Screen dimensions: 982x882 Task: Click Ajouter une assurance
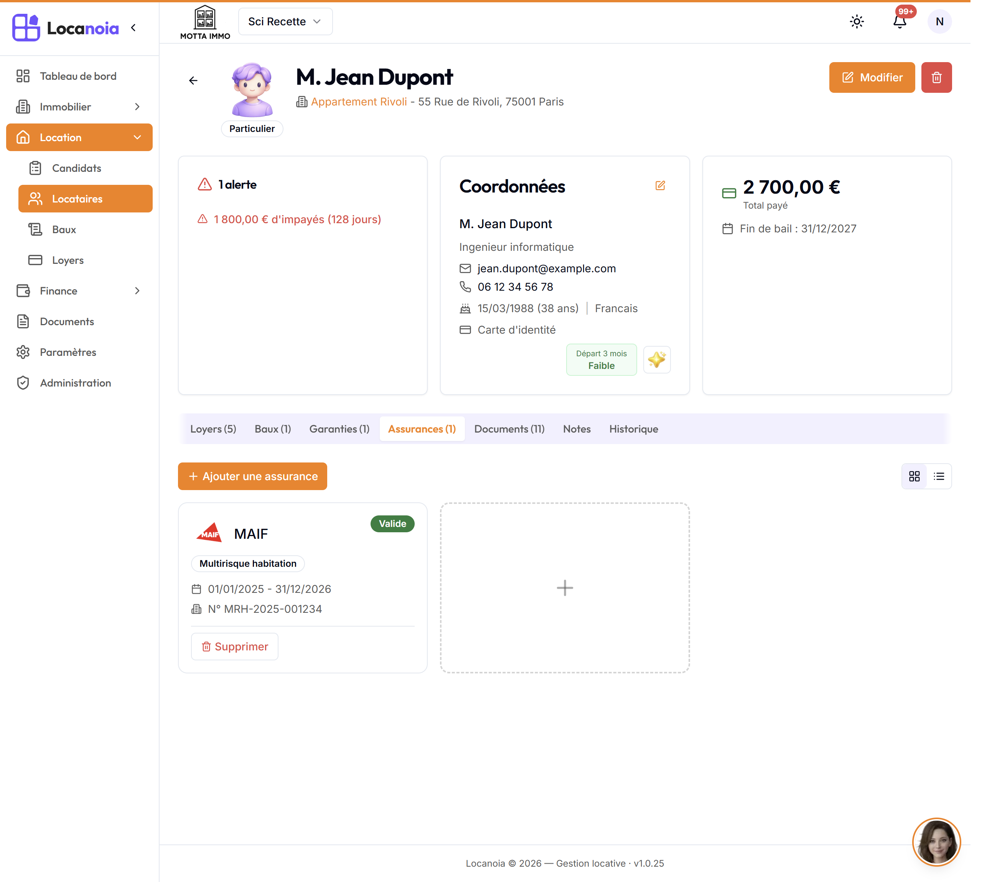(x=252, y=476)
